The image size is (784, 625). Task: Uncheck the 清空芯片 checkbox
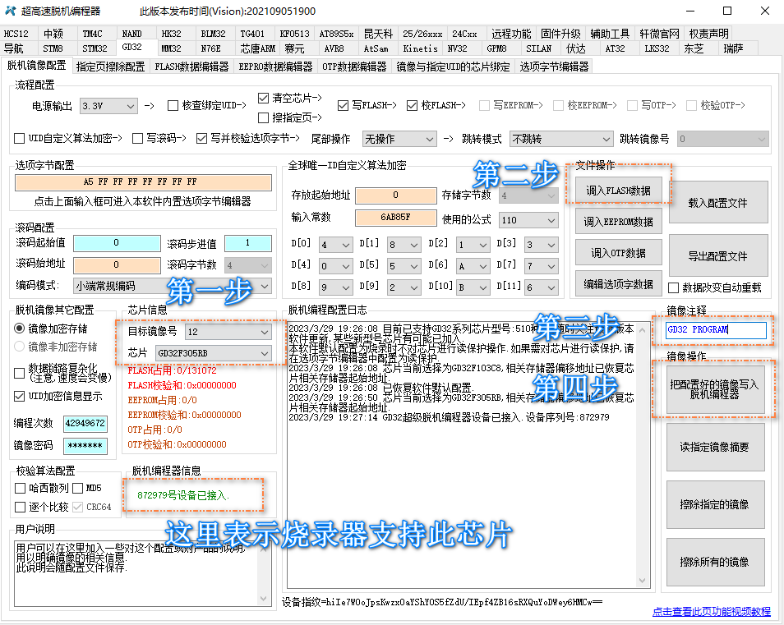(263, 98)
